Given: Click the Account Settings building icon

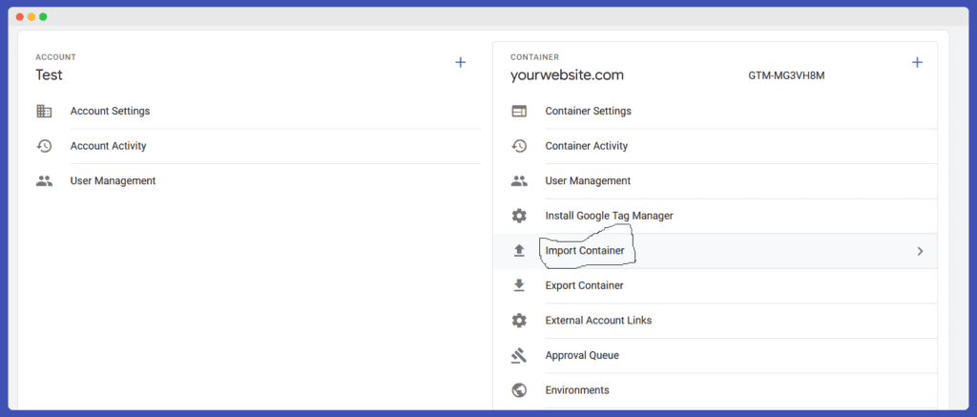Looking at the screenshot, I should (44, 112).
